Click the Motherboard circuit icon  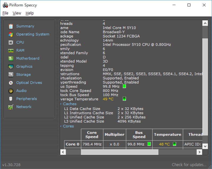pyautogui.click(x=11, y=58)
